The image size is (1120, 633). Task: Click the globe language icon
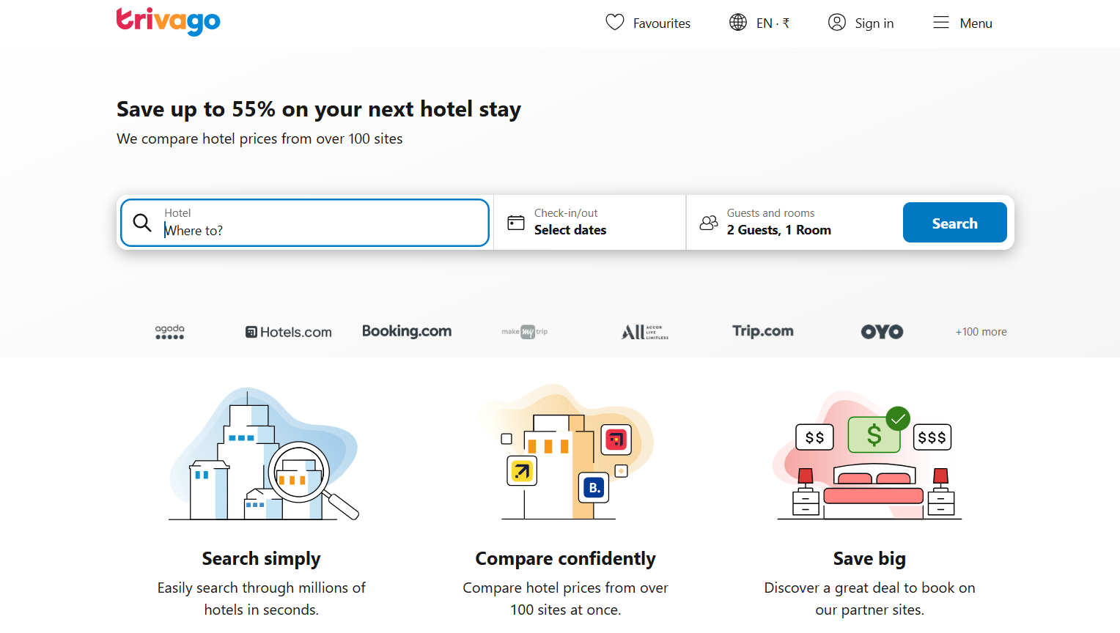[737, 23]
